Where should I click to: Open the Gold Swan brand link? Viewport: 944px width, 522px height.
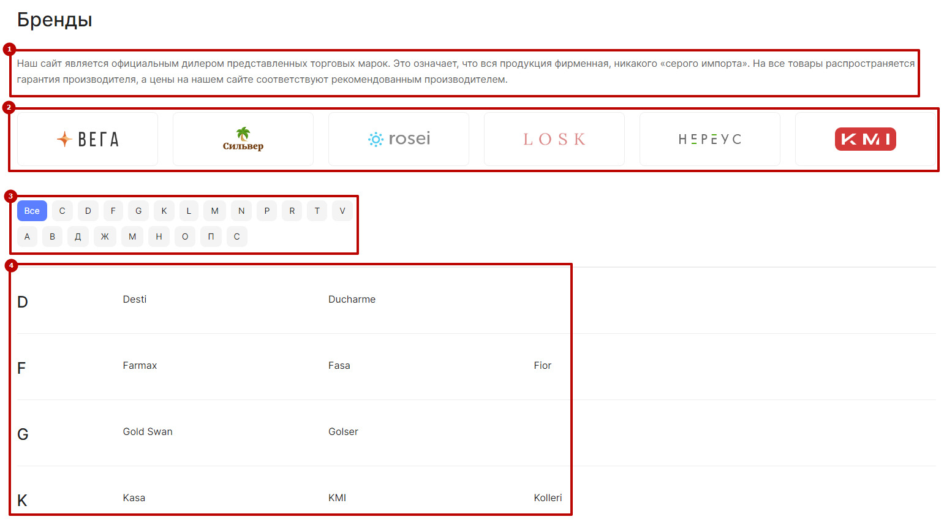point(148,432)
